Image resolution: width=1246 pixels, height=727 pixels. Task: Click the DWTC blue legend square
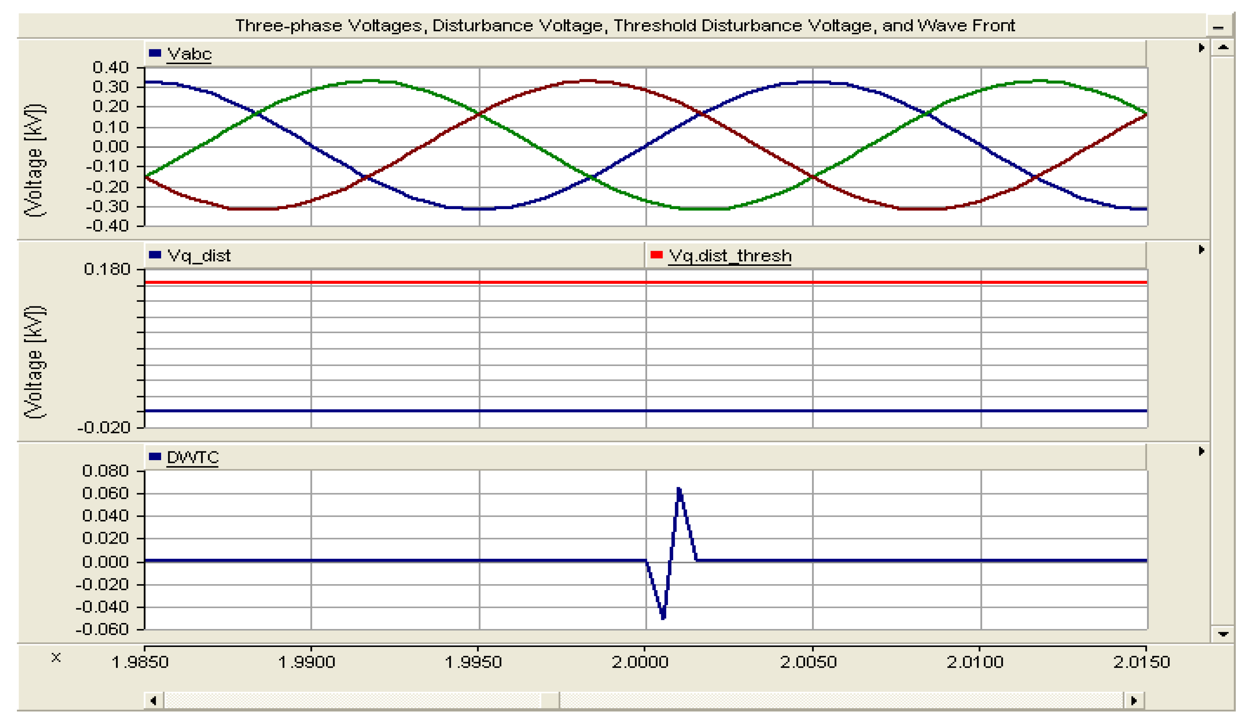tap(155, 457)
